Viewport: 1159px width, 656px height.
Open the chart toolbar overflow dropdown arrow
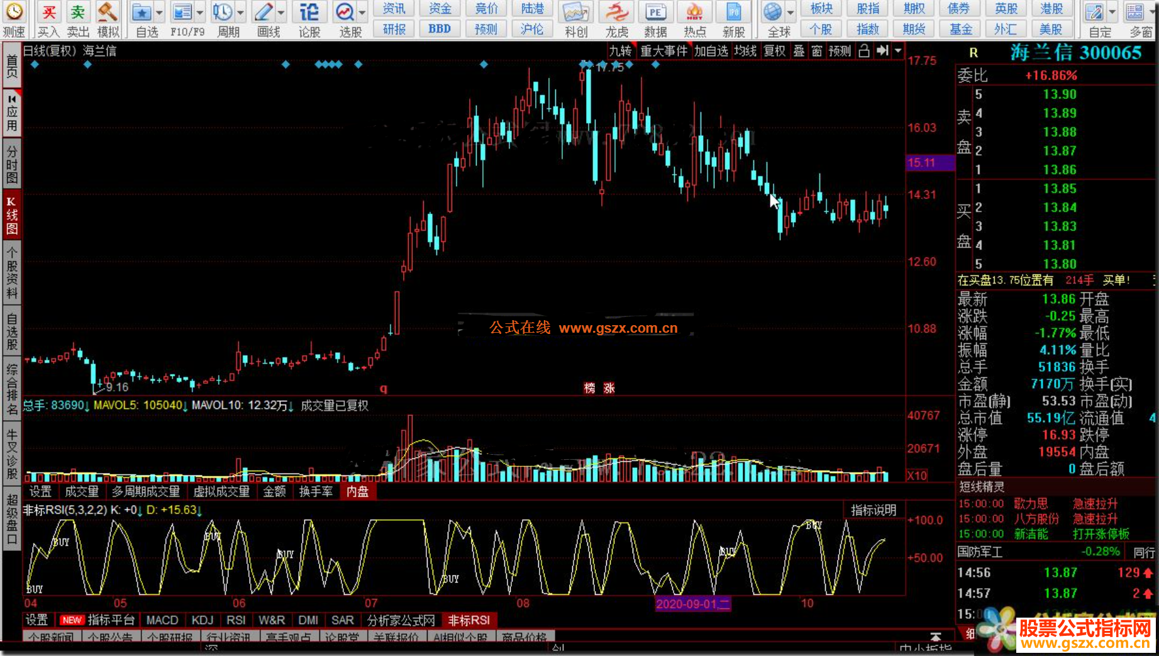pos(898,51)
